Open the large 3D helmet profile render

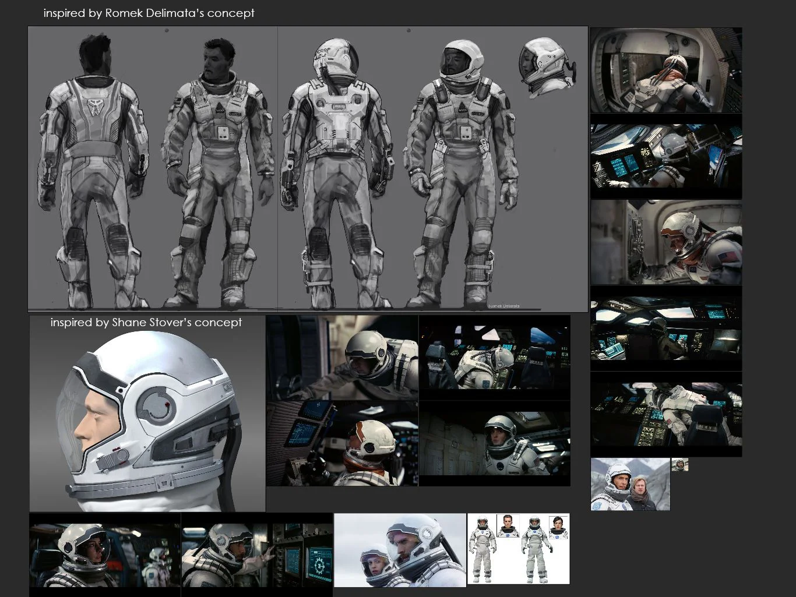pyautogui.click(x=147, y=414)
